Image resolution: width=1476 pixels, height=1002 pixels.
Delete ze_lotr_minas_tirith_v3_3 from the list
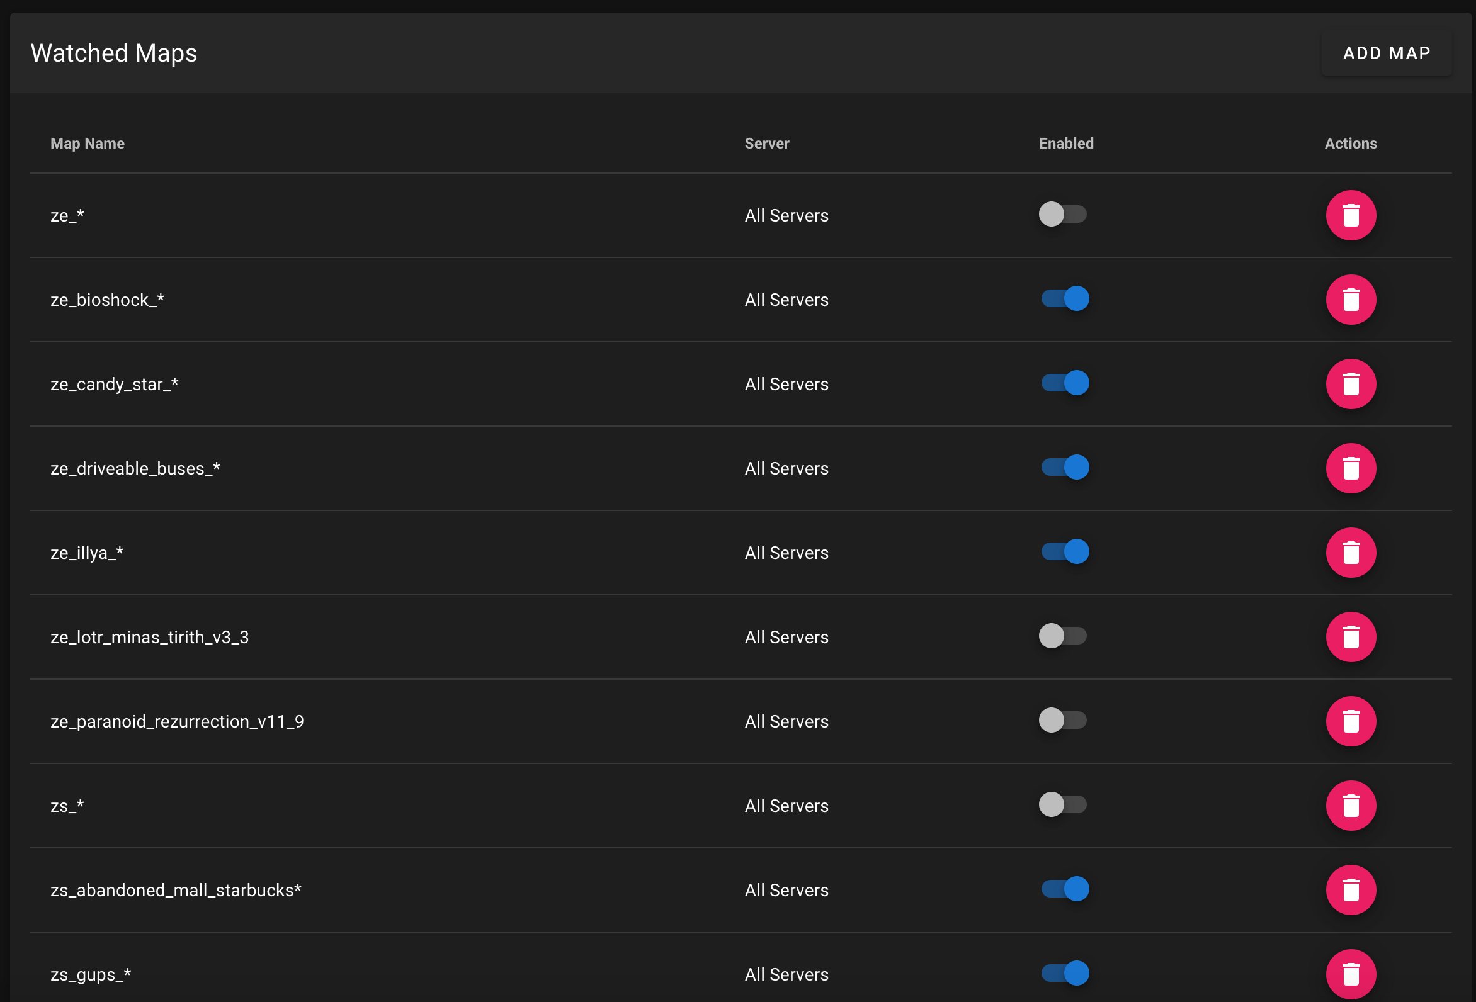tap(1350, 637)
